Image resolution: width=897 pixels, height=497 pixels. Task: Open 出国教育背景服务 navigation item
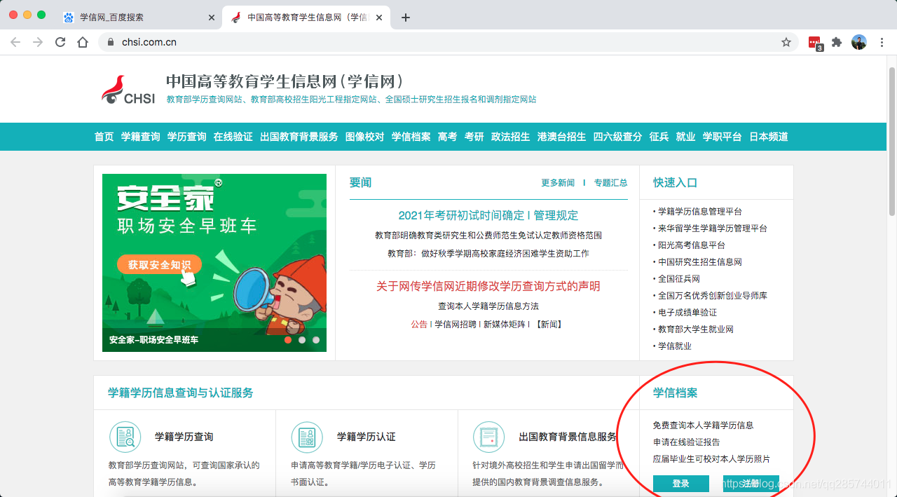pyautogui.click(x=299, y=137)
